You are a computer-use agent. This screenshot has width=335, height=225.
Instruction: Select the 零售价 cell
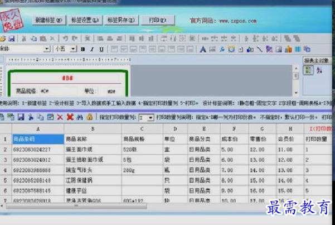[262, 139]
